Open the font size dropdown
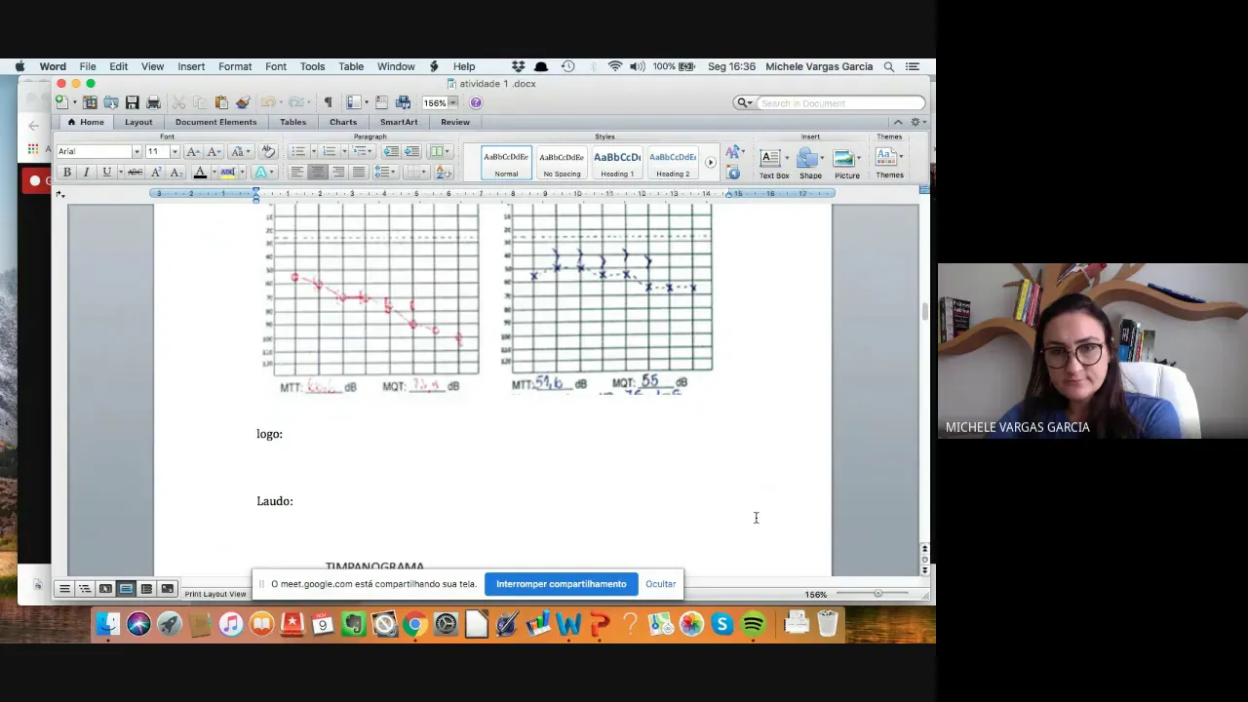Viewport: 1248px width, 702px height. coord(175,151)
